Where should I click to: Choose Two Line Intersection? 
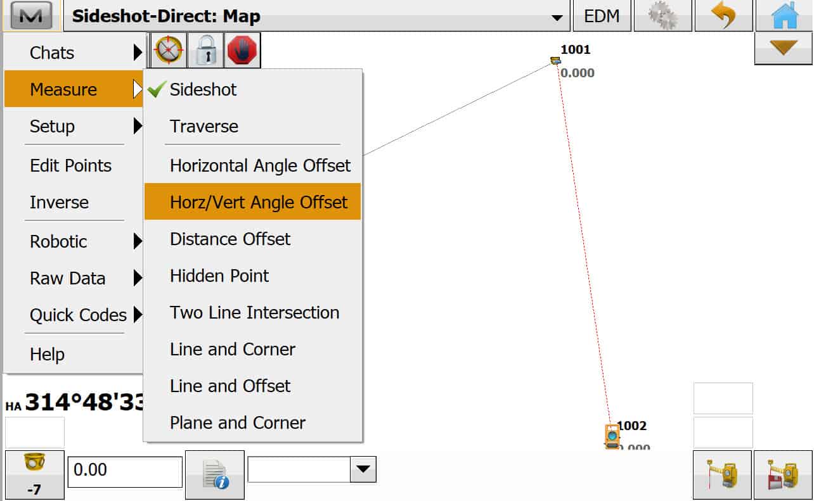(252, 312)
